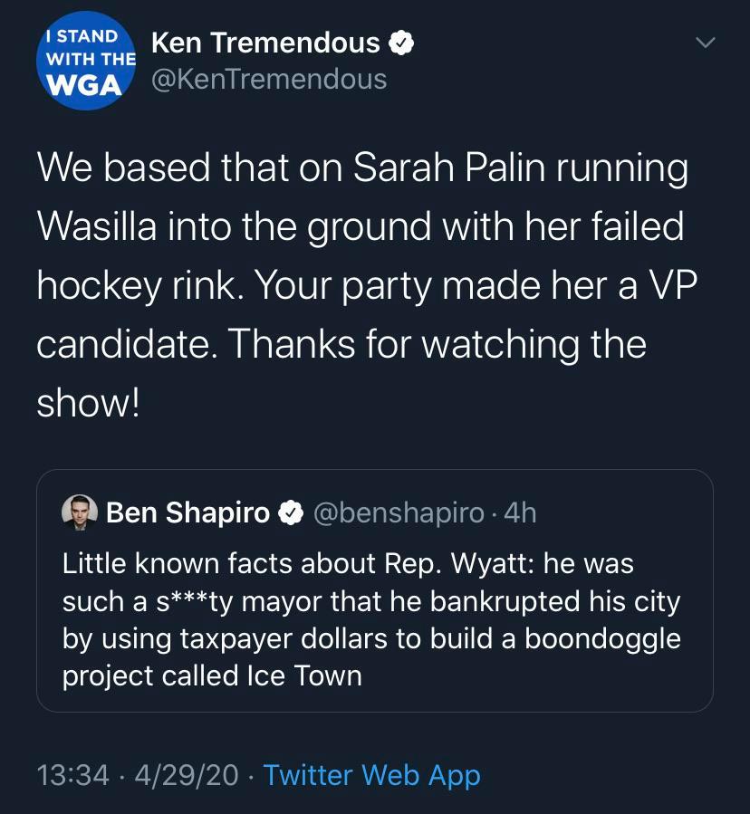The height and width of the screenshot is (814, 750).
Task: Open the Twitter Web App source link
Action: pyautogui.click(x=371, y=775)
